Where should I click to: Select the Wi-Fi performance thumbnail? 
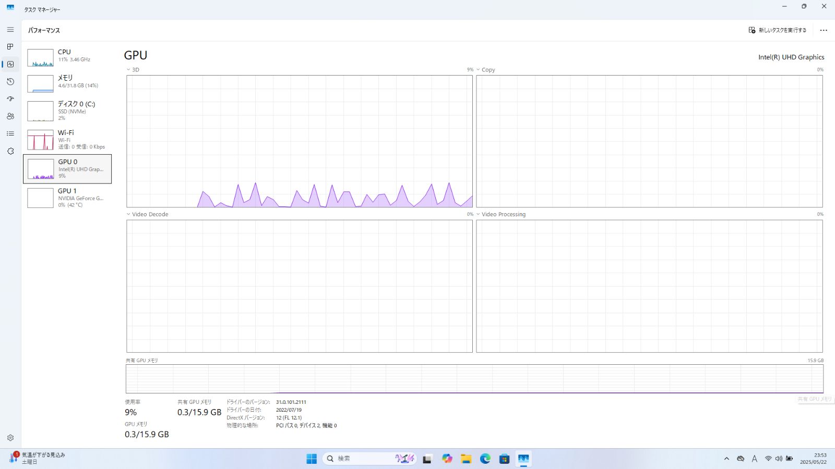(x=41, y=140)
